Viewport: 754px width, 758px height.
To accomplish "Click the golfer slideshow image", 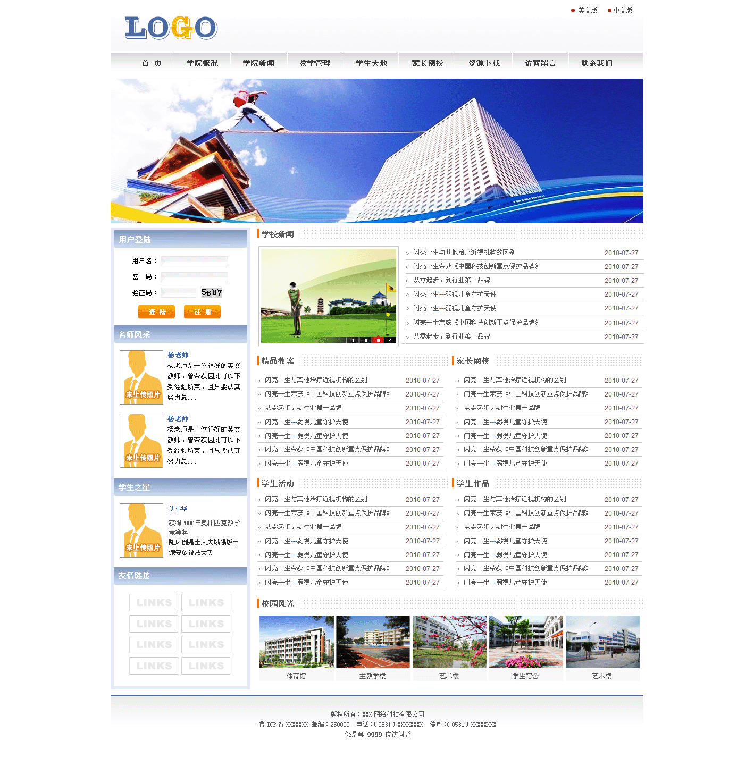I will (x=328, y=292).
